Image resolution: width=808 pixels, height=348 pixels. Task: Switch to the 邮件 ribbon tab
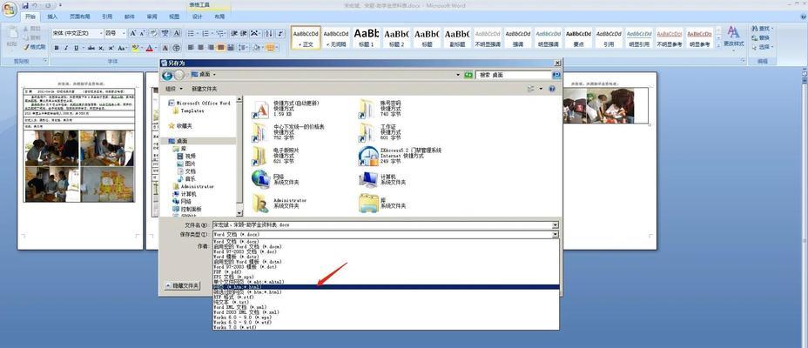point(130,17)
